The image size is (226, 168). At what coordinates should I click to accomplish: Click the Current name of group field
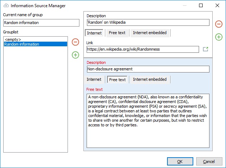[41, 23]
